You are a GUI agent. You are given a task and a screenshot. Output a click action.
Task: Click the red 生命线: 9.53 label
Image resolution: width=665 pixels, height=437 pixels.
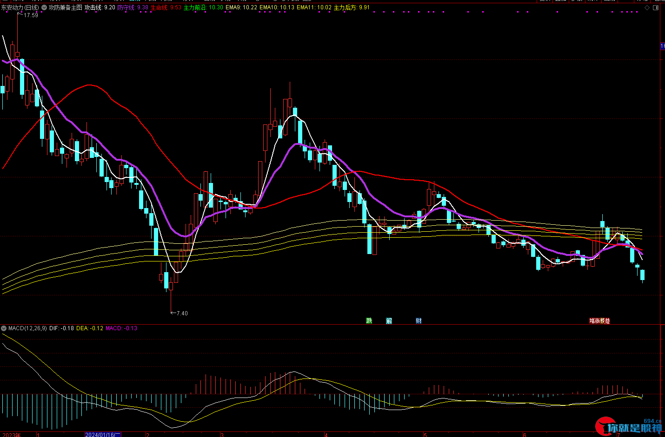click(166, 7)
